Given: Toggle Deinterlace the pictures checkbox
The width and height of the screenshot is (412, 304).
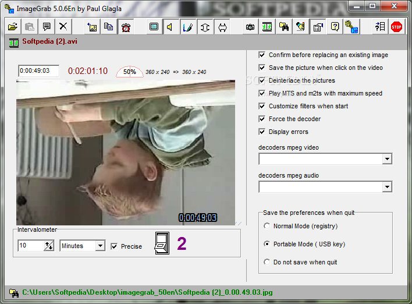Looking at the screenshot, I should [x=262, y=80].
